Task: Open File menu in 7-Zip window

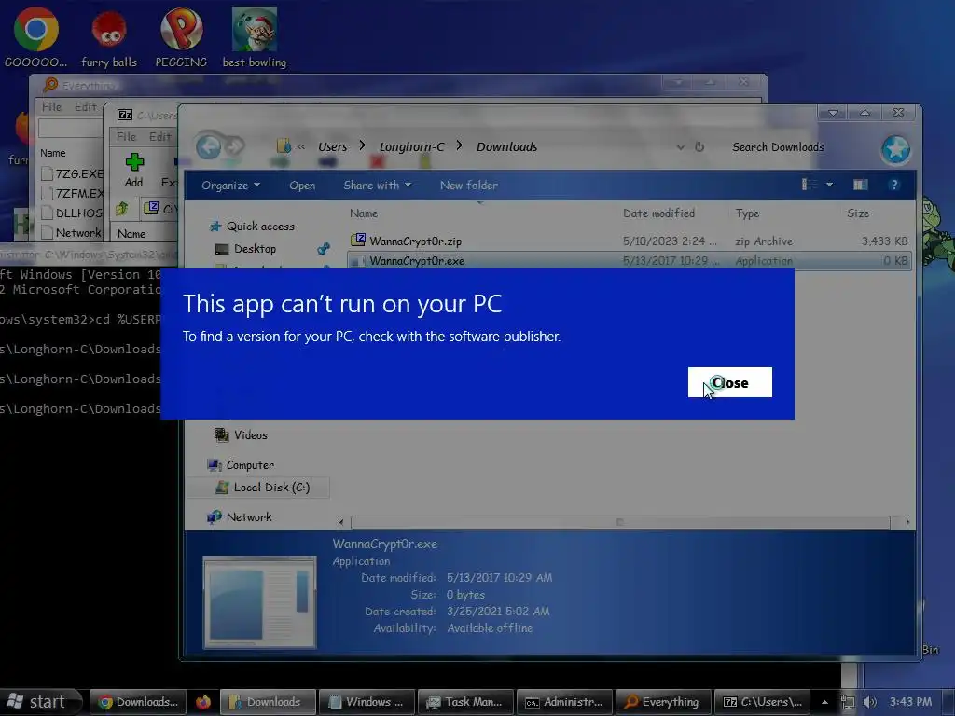Action: [x=126, y=137]
